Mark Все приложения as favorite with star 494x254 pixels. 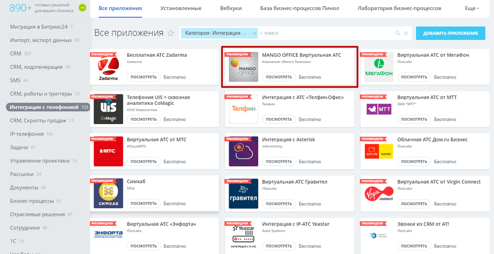click(170, 33)
